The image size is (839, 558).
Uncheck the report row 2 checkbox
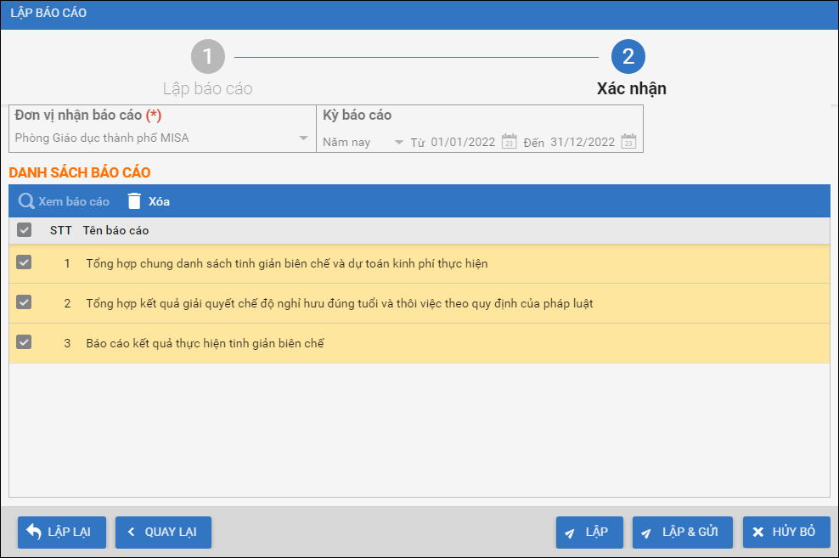click(x=25, y=303)
